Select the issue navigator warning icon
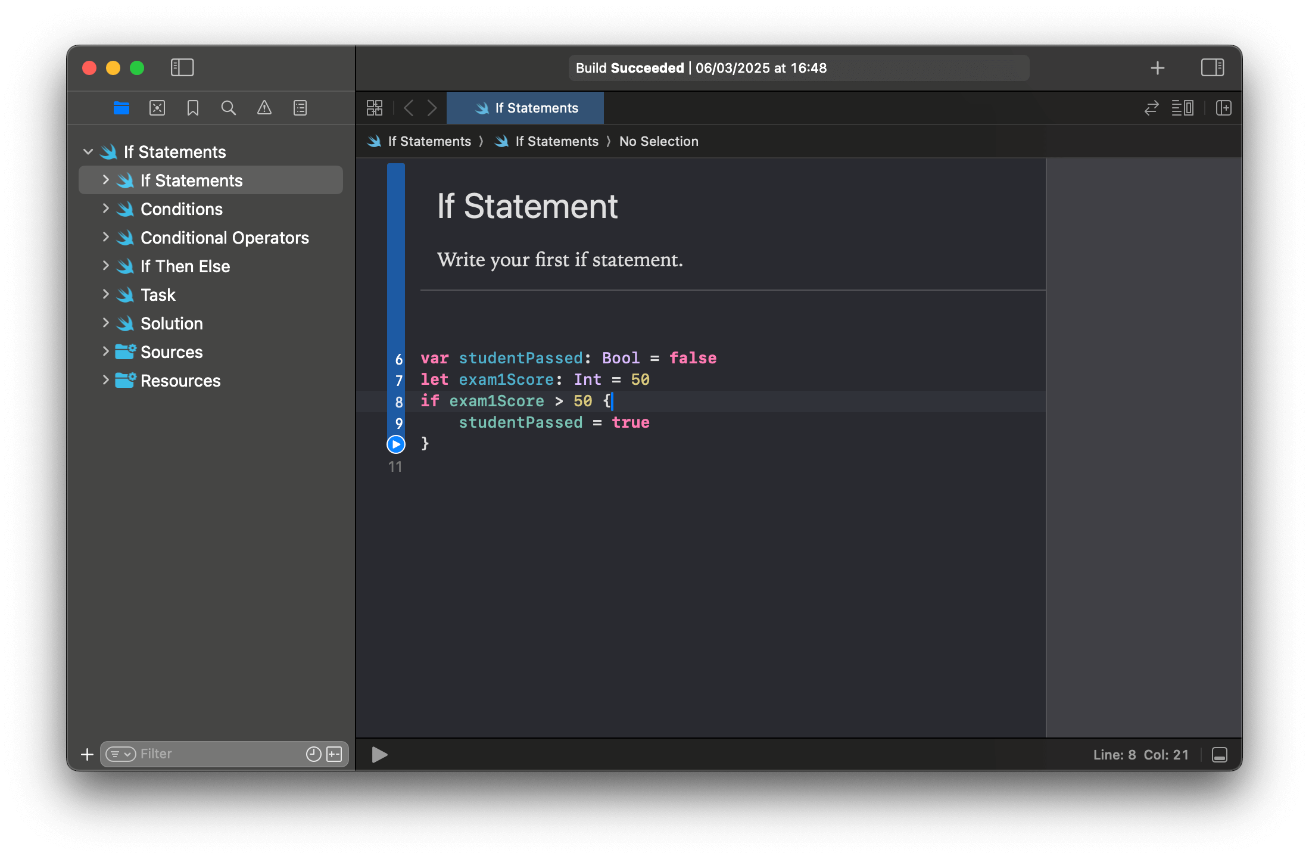The width and height of the screenshot is (1309, 859). click(264, 108)
